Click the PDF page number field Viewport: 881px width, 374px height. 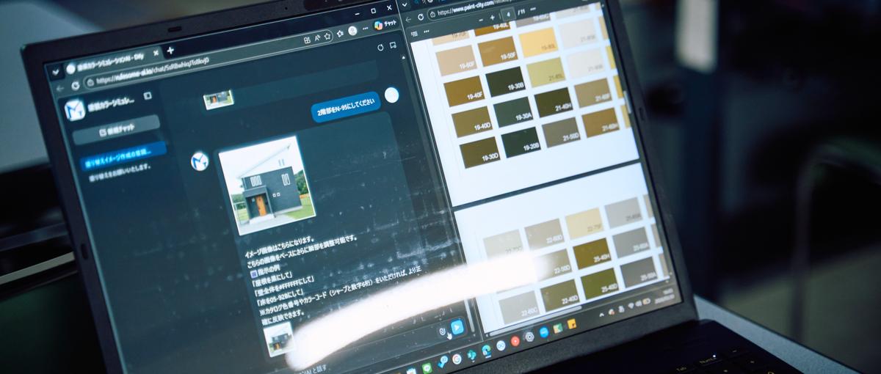click(x=507, y=15)
